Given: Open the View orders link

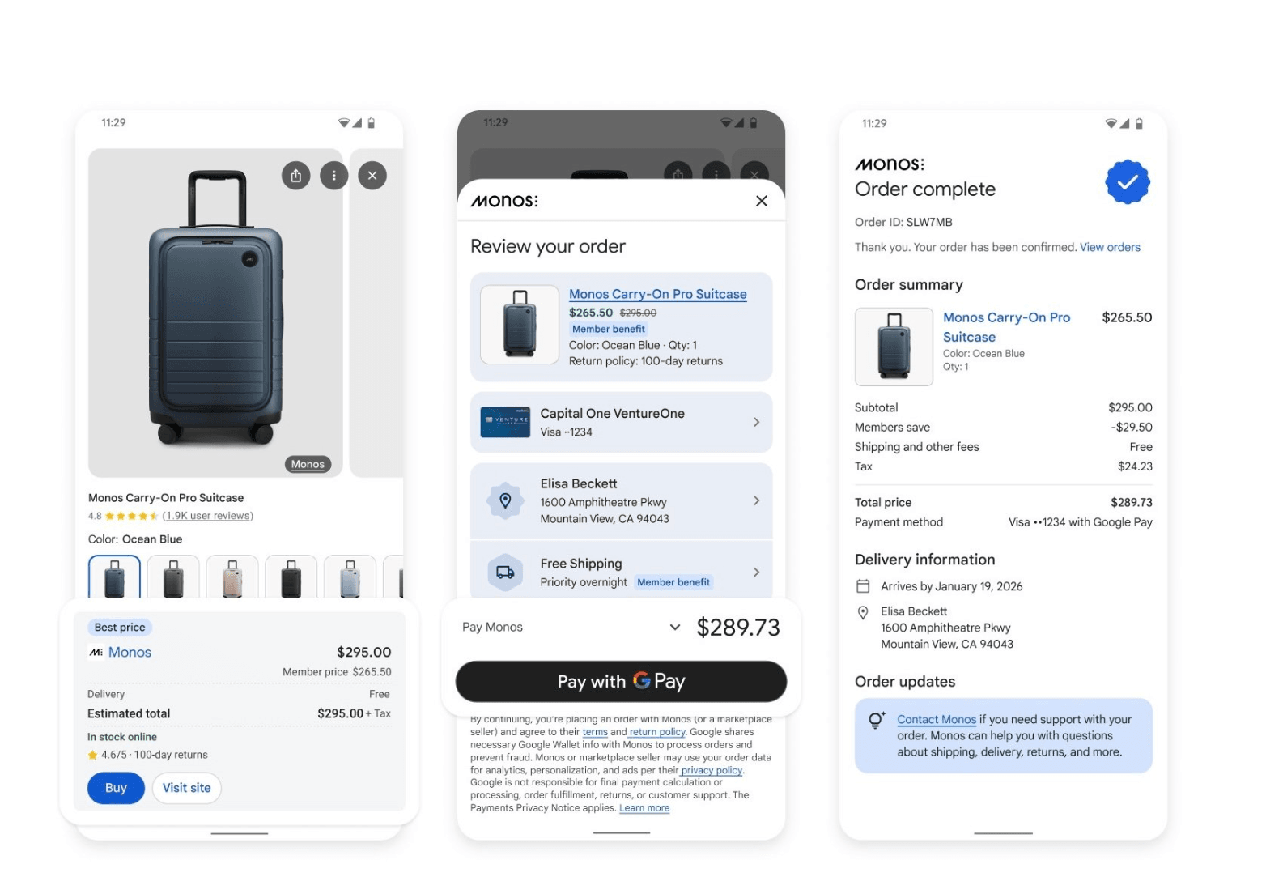Looking at the screenshot, I should pos(1110,248).
